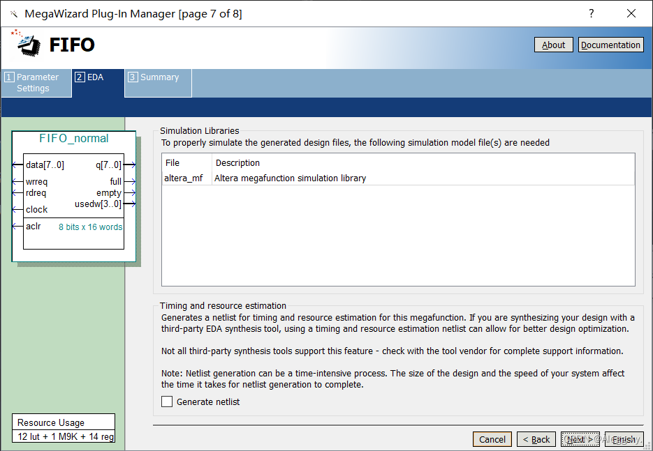
Task: Close the MegaWizard window
Action: pyautogui.click(x=631, y=14)
